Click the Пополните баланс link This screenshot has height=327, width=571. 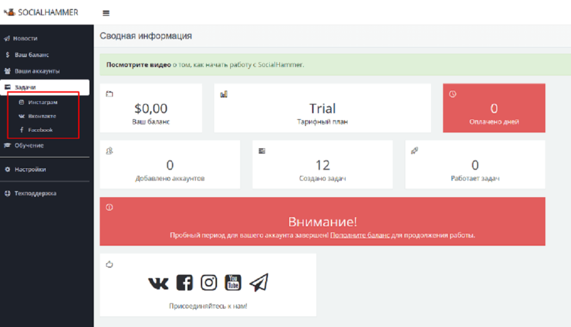359,236
